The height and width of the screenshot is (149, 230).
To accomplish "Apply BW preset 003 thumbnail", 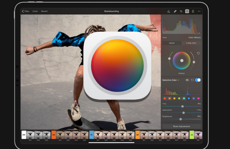I will (x=47, y=135).
